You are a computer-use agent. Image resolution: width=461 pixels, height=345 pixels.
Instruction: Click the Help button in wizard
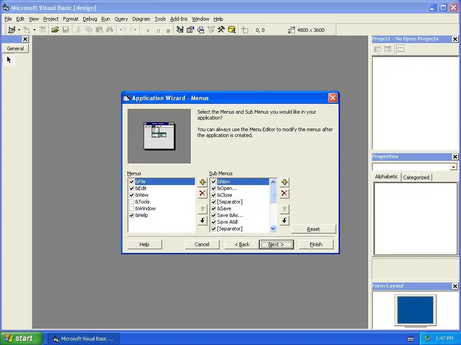[145, 244]
